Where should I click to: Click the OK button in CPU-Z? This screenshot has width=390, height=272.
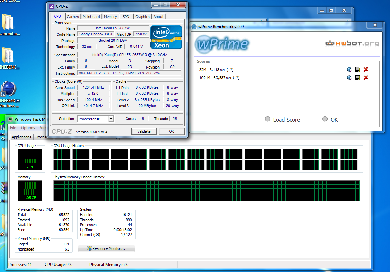click(172, 131)
